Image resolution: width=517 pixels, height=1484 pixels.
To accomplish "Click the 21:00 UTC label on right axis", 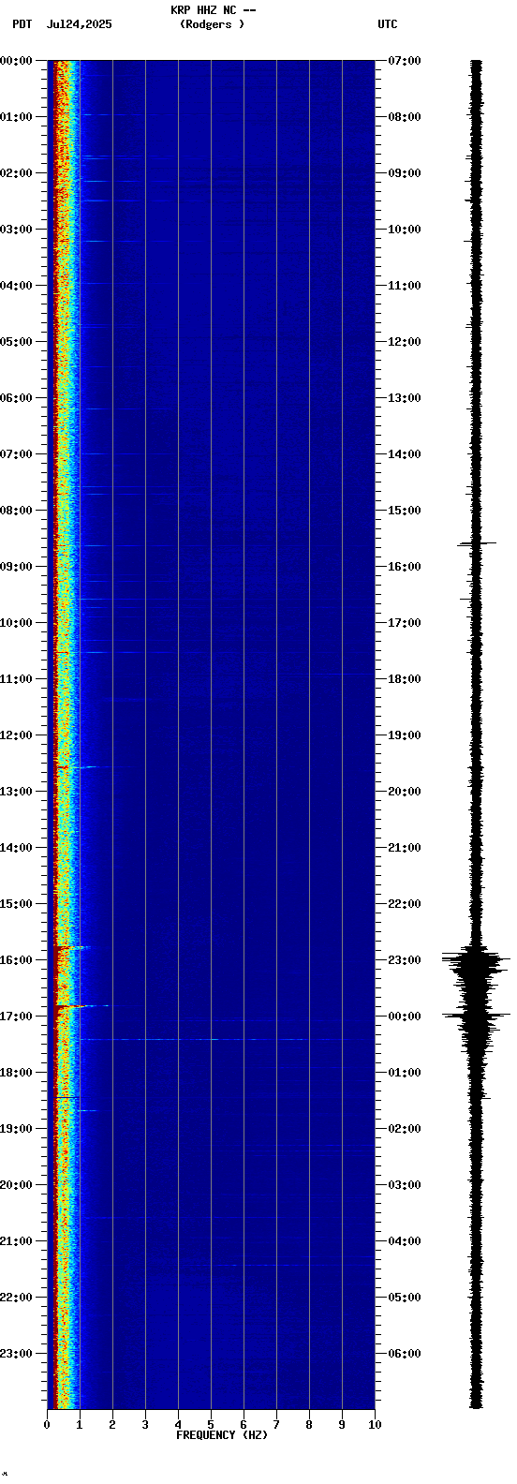I will [x=405, y=848].
